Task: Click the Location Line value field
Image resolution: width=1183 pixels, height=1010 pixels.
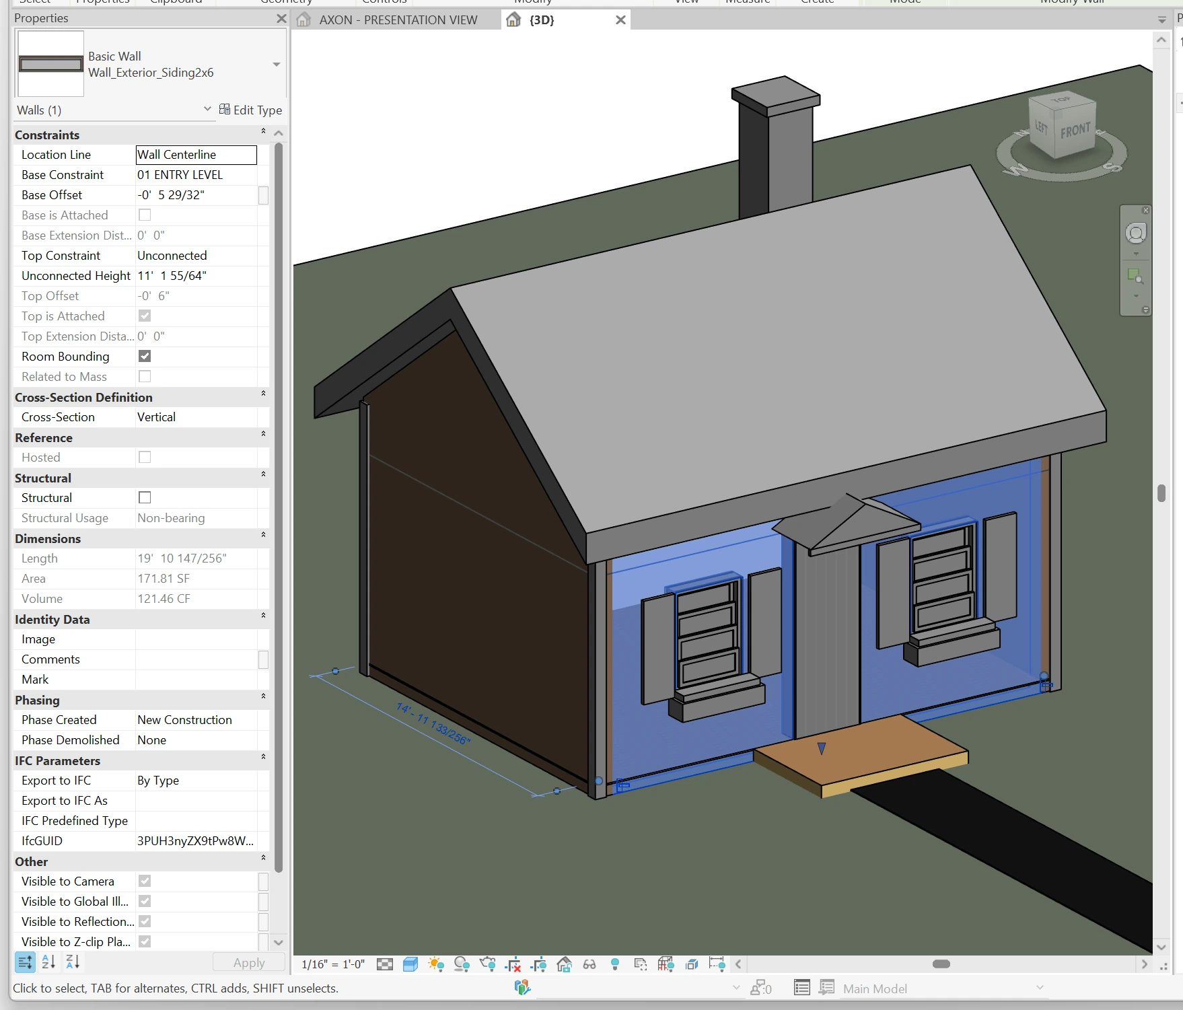Action: coord(196,155)
